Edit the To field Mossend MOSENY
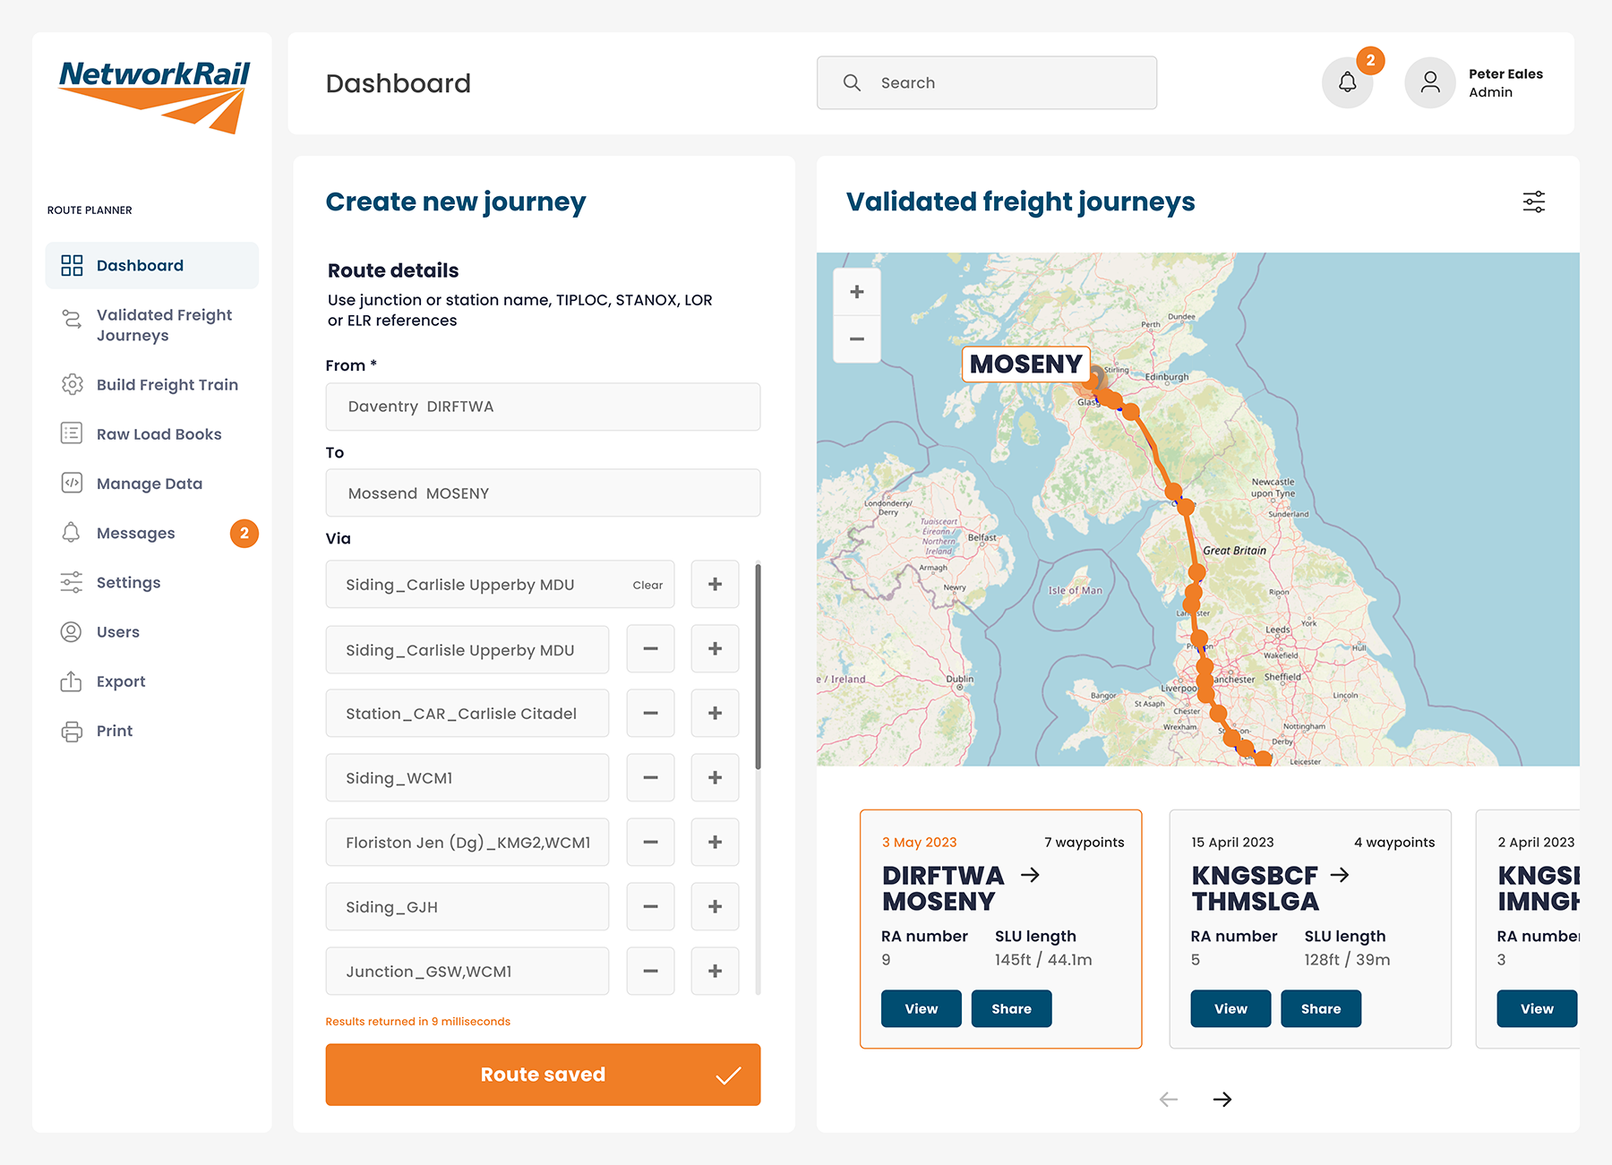The width and height of the screenshot is (1612, 1165). click(x=543, y=493)
